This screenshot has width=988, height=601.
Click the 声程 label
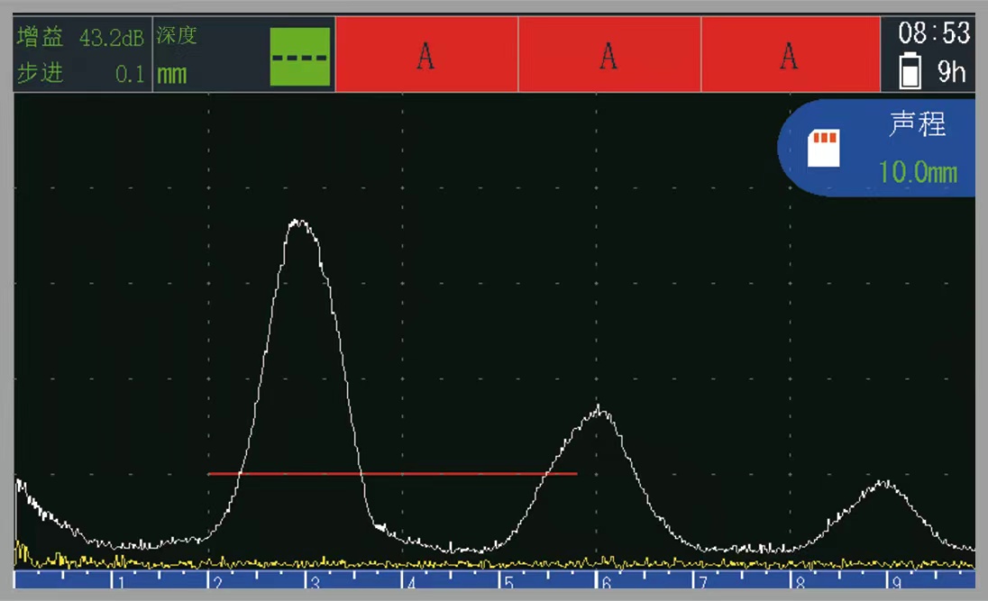[918, 125]
